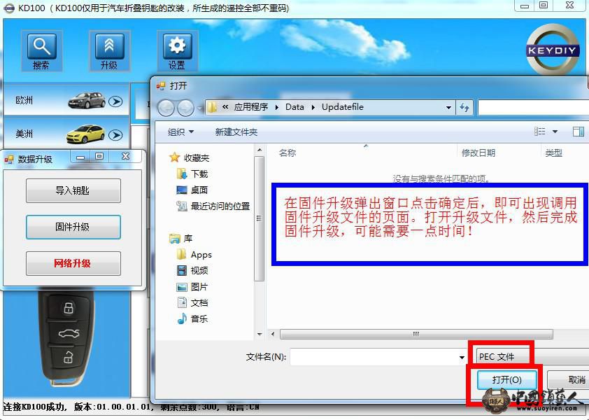Click the 打开(O) button

point(506,380)
